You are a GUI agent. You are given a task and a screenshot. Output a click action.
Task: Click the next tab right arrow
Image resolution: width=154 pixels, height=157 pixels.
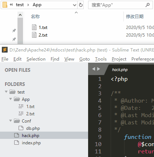(99, 69)
